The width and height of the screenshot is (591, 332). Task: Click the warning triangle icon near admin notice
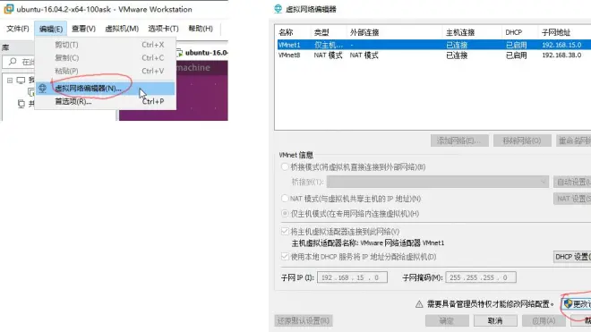419,304
